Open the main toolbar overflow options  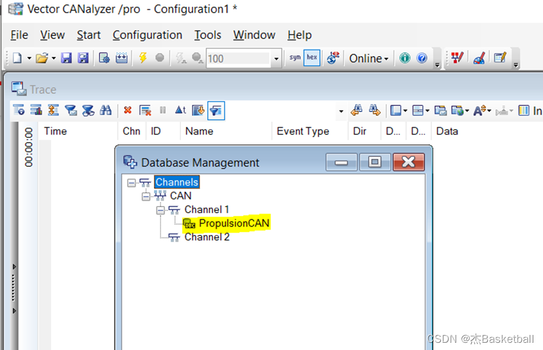click(x=437, y=64)
